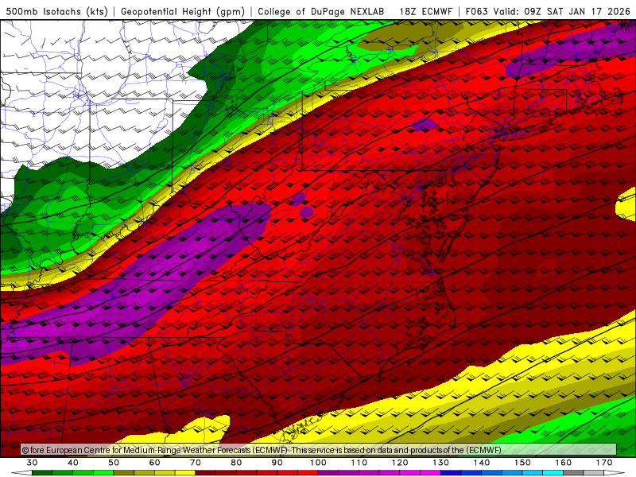
Task: Click the '110' value on the color scale
Action: click(359, 463)
